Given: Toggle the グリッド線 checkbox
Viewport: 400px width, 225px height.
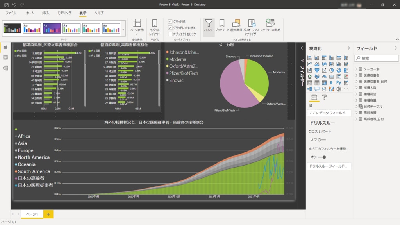Looking at the screenshot, I should pos(170,21).
